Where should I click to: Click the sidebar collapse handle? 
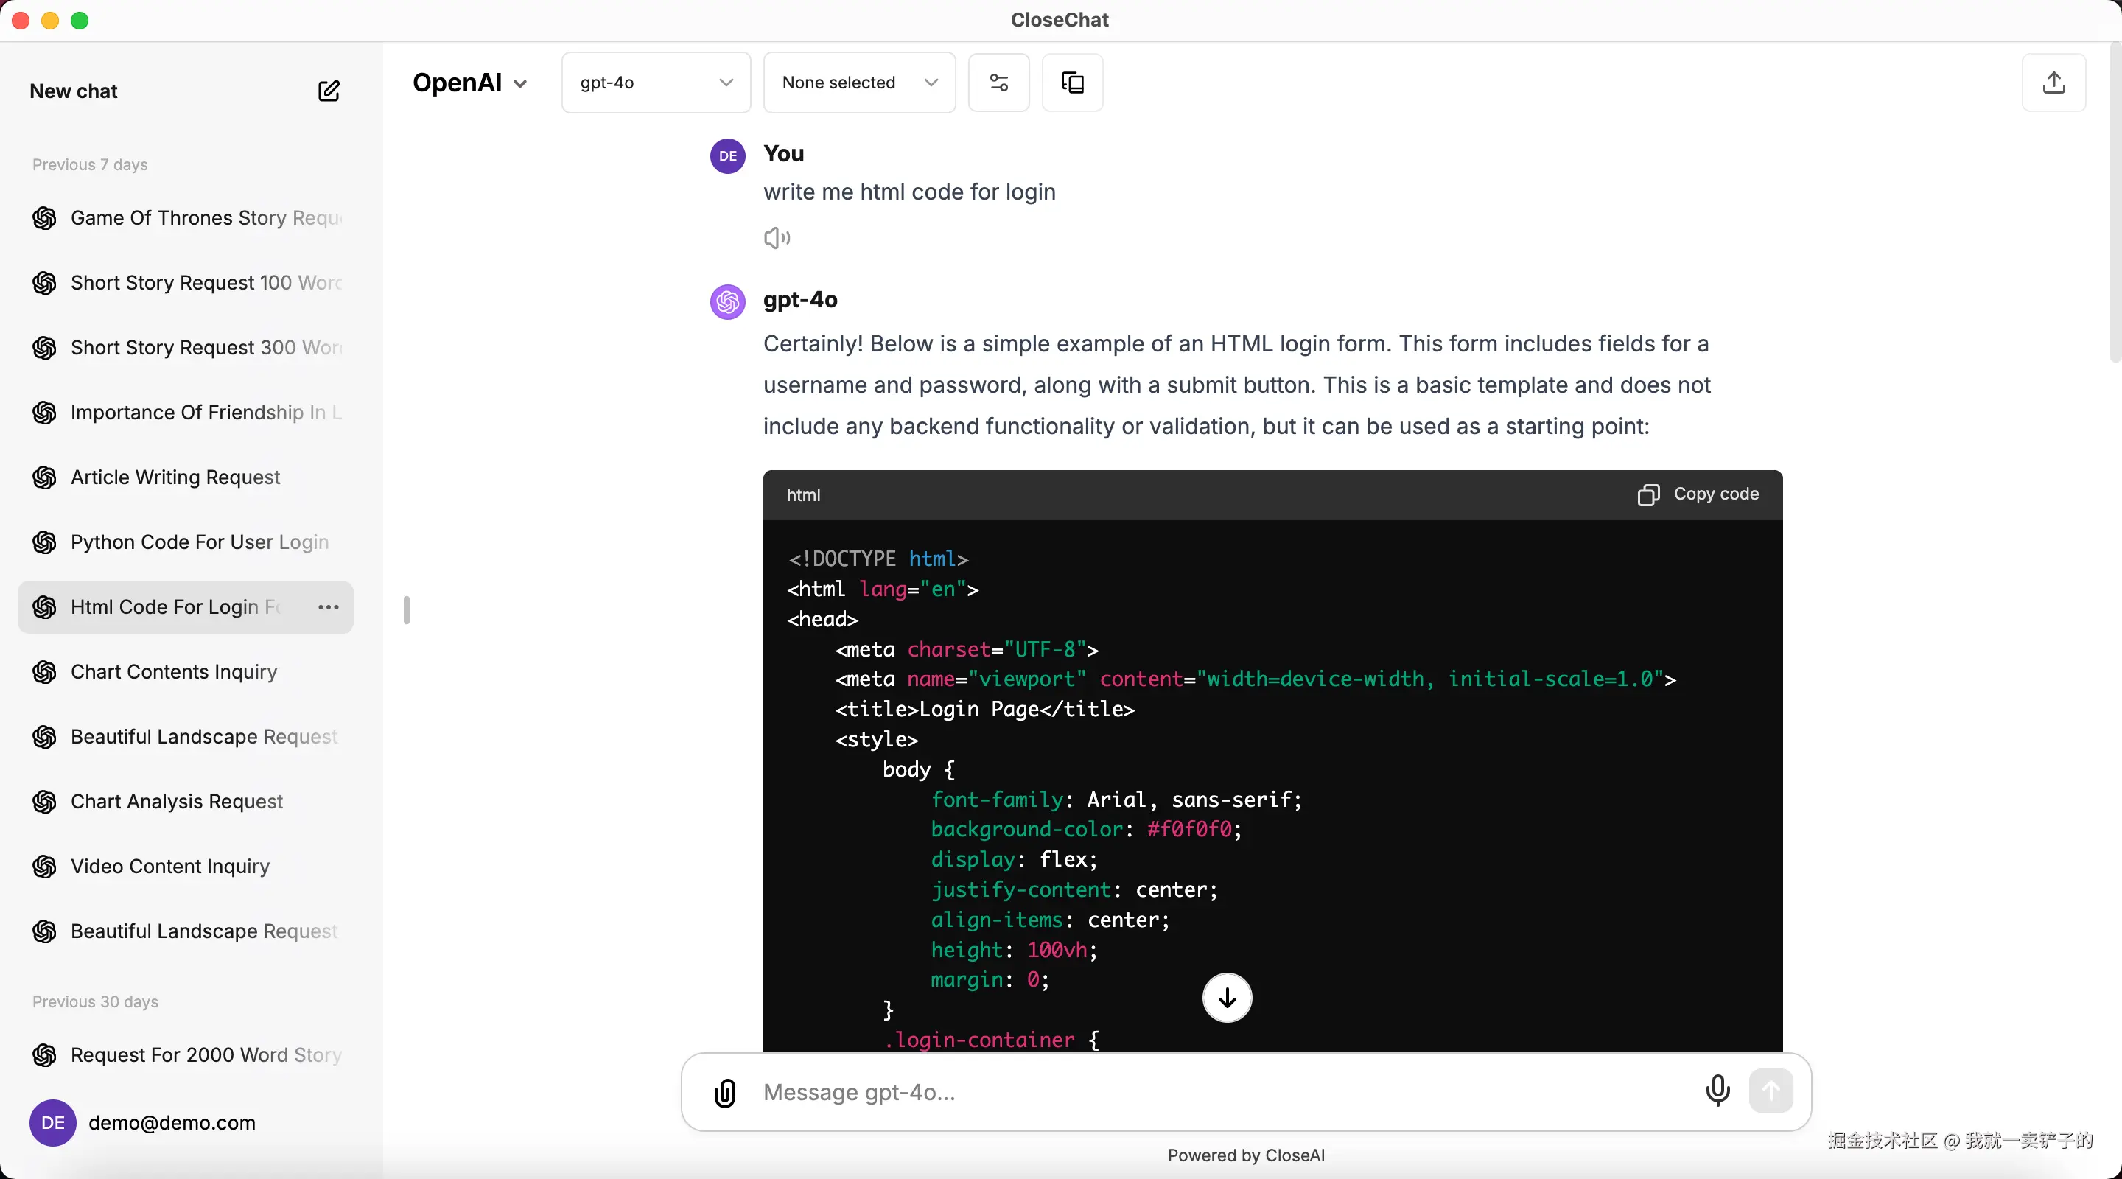pos(406,611)
